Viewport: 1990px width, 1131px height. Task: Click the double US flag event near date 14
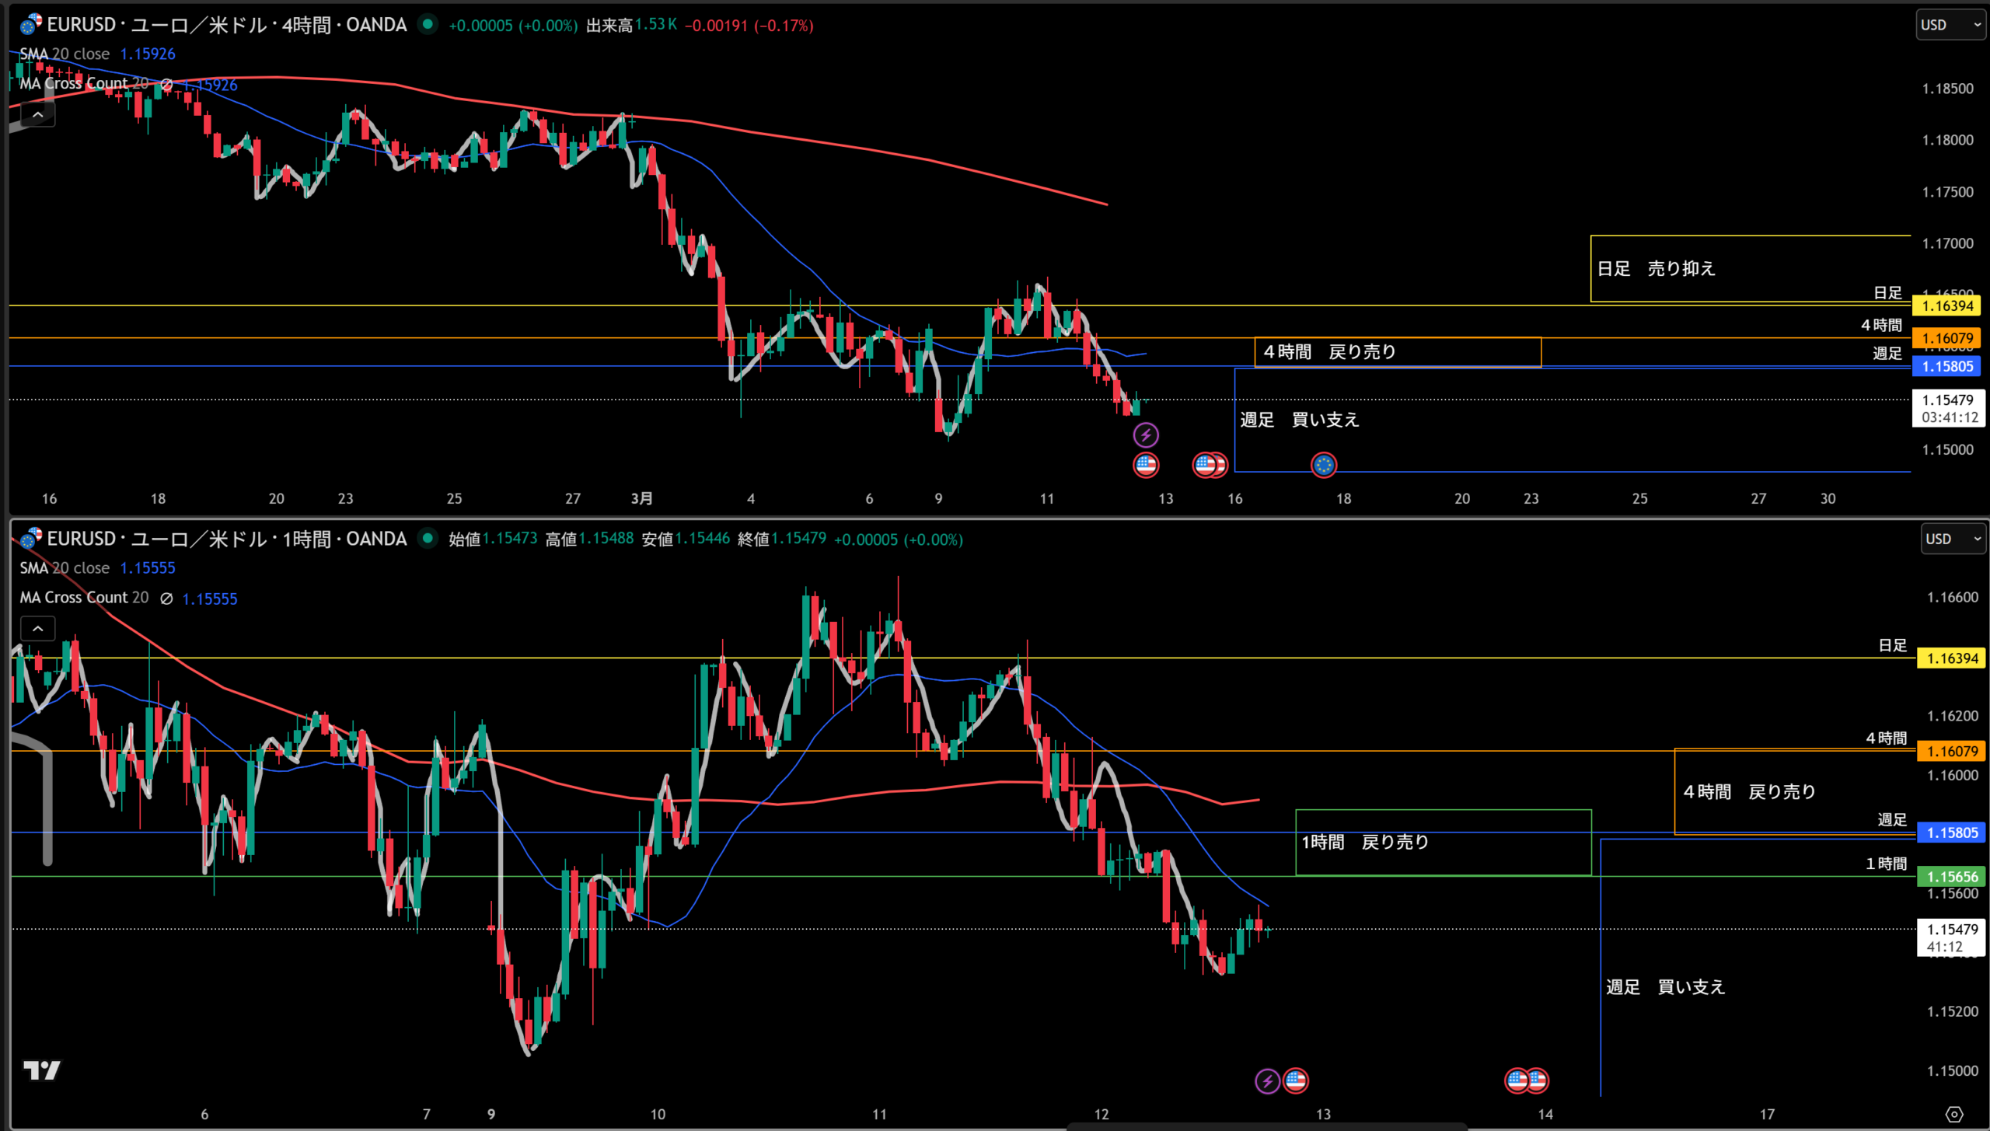(1527, 1080)
